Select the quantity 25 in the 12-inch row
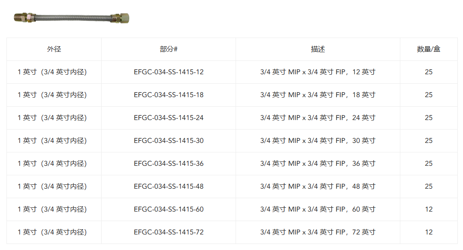Image resolution: width=463 pixels, height=250 pixels. (x=429, y=72)
